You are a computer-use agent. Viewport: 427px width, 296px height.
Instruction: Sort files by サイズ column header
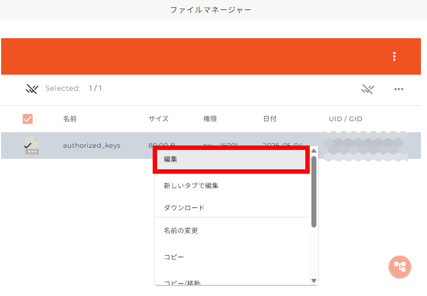pos(158,119)
